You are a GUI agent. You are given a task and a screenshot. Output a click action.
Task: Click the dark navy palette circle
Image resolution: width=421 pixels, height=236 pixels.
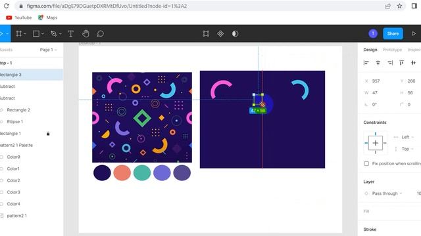click(102, 173)
